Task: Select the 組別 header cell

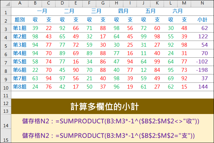Action: (x=20, y=20)
